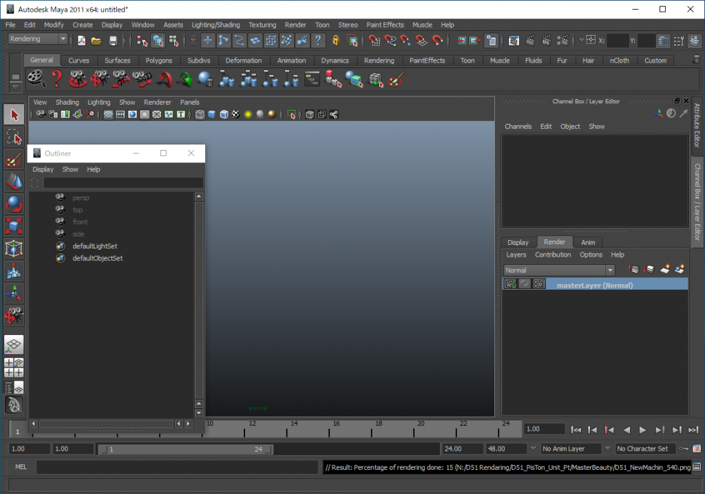705x494 pixels.
Task: Switch to the Anim layer tab
Action: [x=588, y=242]
